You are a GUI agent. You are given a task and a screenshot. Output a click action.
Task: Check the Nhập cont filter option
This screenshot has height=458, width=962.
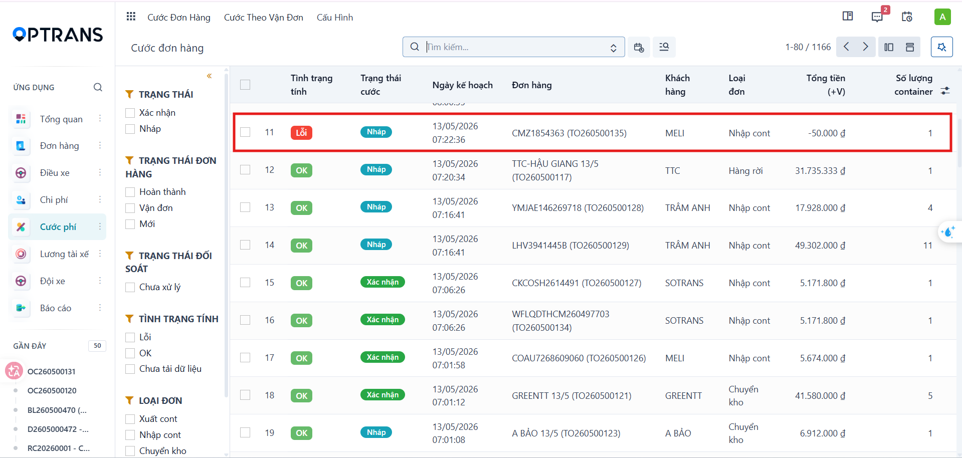(x=130, y=435)
